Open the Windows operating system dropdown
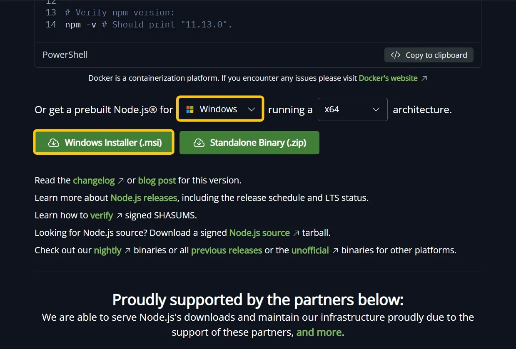Screen dimensions: 516x349 (x=220, y=109)
